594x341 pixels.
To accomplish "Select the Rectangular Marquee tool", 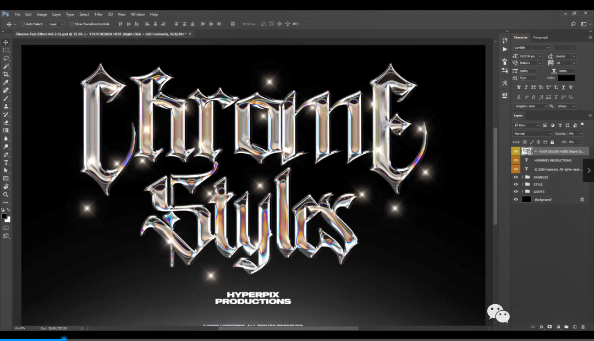I will click(x=5, y=51).
